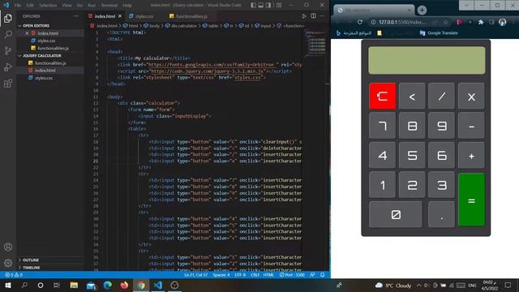Click Split Editor icon

(313, 16)
